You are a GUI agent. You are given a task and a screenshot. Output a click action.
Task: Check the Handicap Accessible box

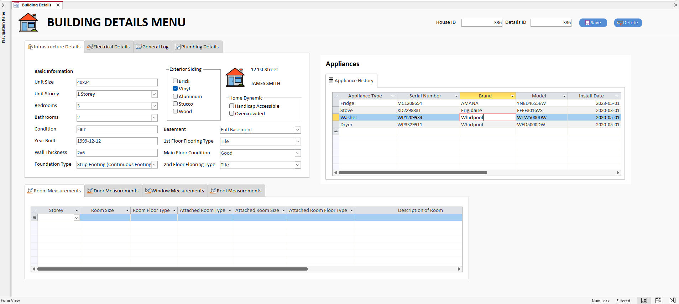(231, 106)
